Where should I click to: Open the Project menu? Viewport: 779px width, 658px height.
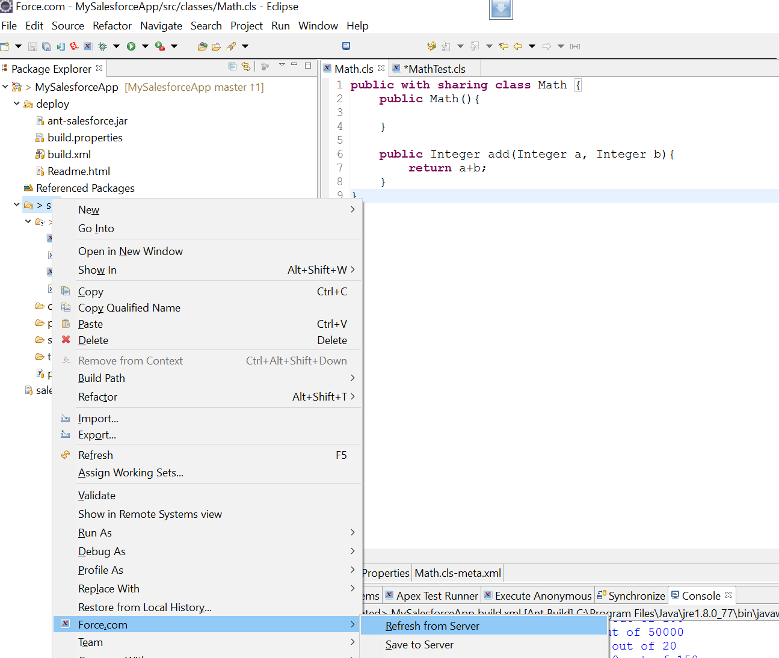(247, 26)
